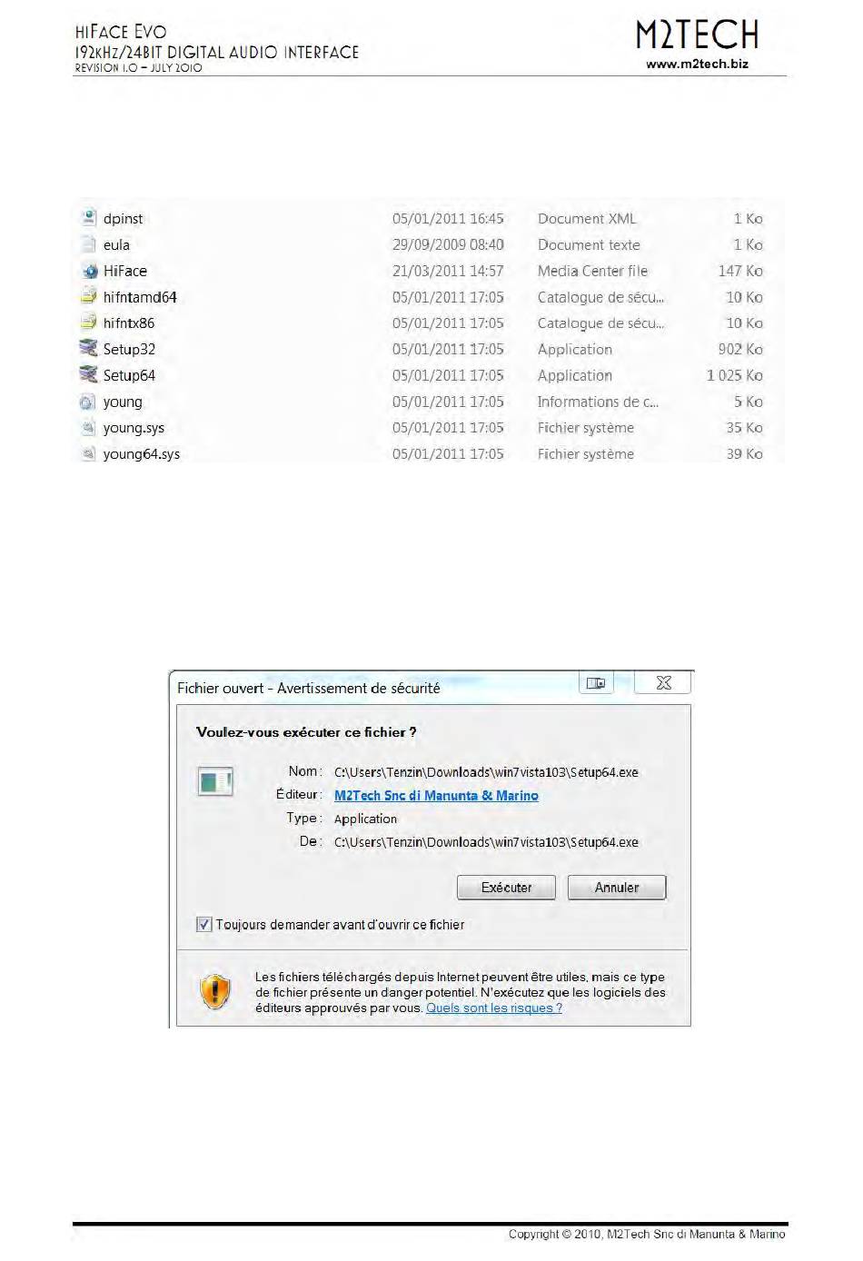Click the Nom path Setup64.exe text
The image size is (863, 1261).
(x=486, y=772)
